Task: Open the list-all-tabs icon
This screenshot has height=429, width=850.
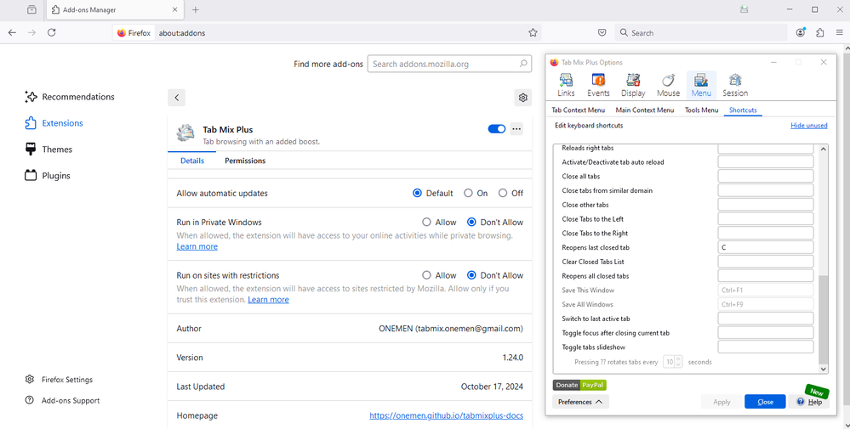Action: click(x=32, y=9)
